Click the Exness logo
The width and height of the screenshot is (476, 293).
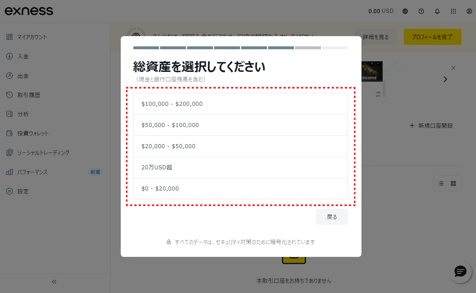click(x=29, y=11)
